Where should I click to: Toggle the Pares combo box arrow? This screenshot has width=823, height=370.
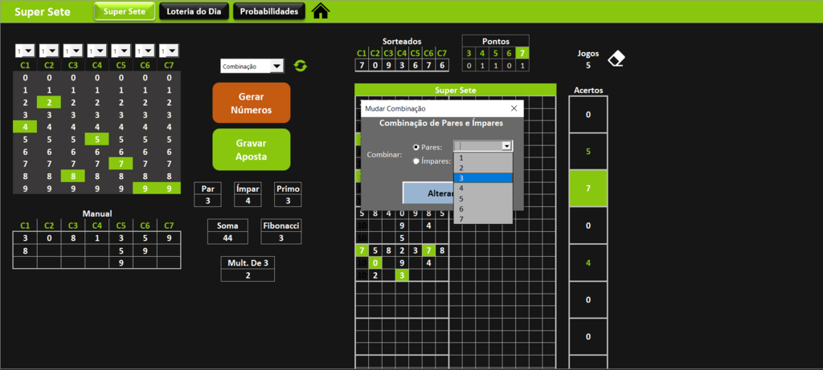[506, 146]
